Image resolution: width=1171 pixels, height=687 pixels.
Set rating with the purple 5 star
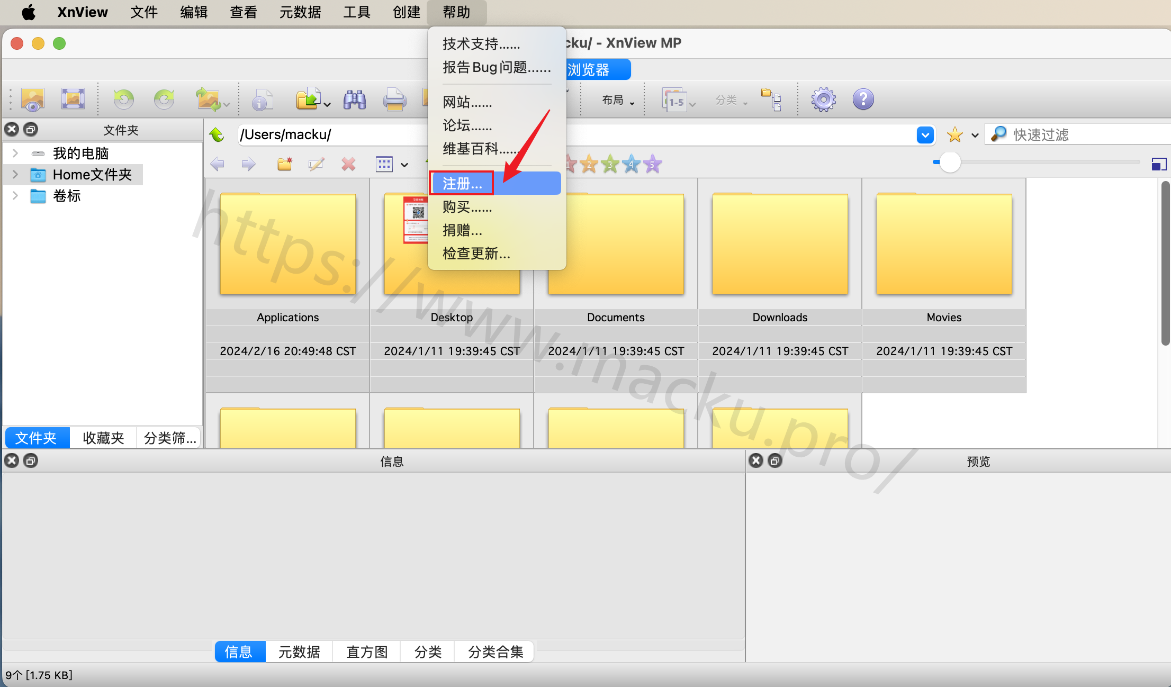click(652, 164)
